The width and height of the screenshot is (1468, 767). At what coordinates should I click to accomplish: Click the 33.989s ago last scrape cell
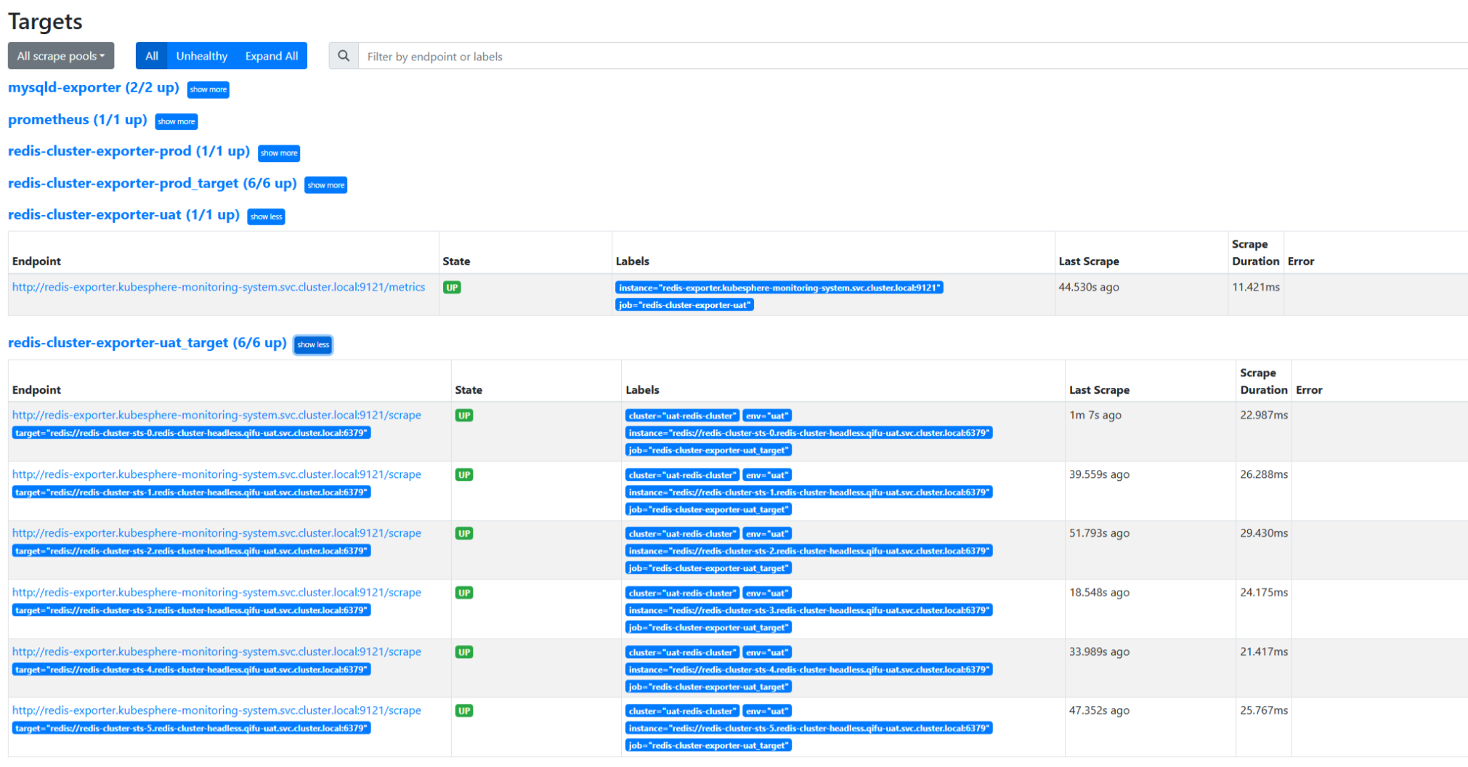tap(1099, 652)
